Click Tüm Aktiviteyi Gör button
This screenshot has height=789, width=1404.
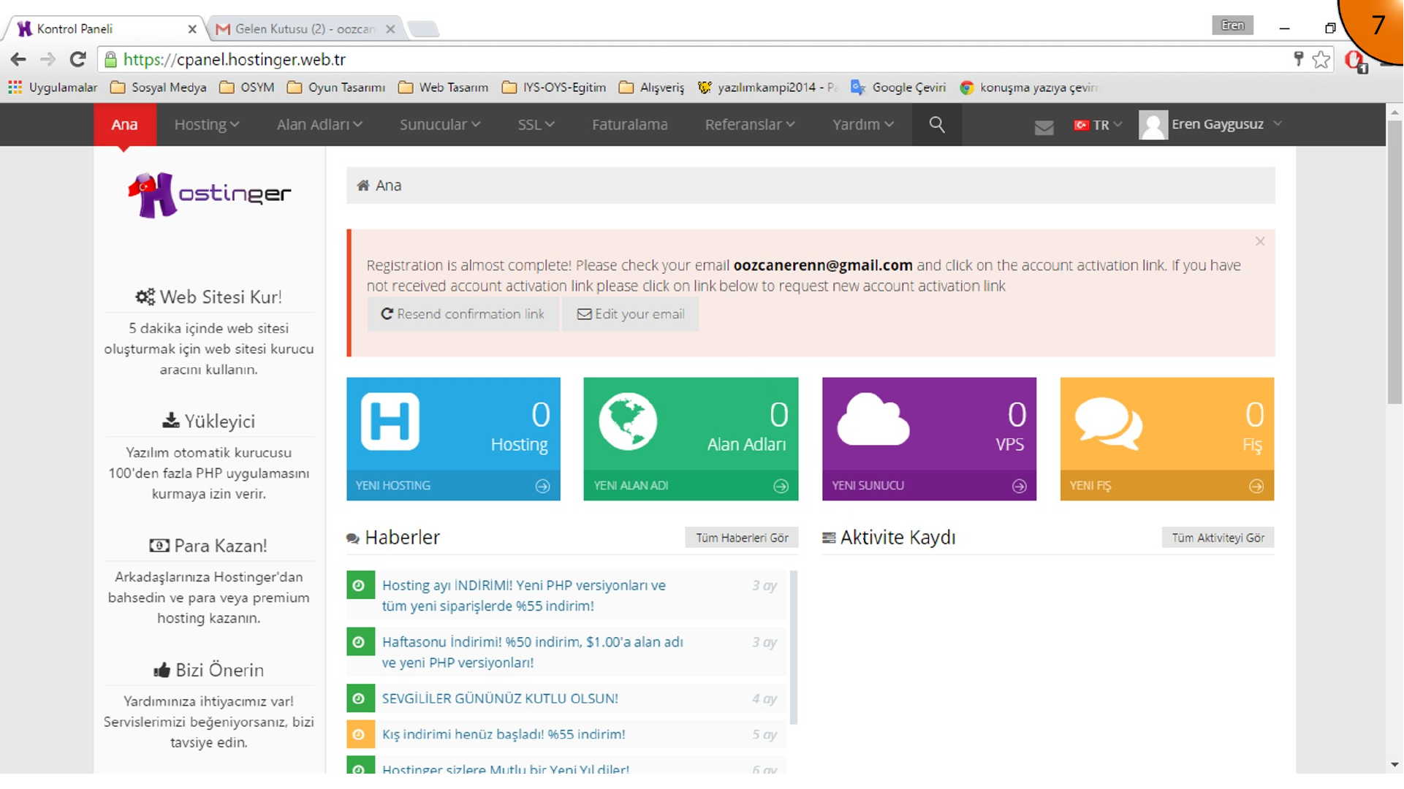point(1218,538)
